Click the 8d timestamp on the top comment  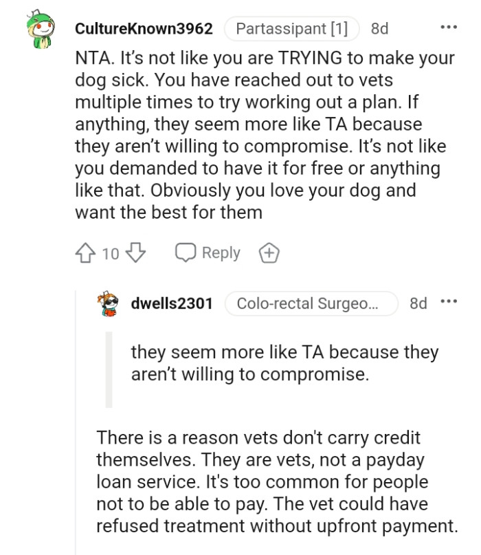[379, 28]
